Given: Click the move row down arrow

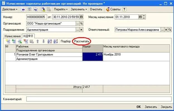Looking at the screenshot, I should [x=43, y=41].
